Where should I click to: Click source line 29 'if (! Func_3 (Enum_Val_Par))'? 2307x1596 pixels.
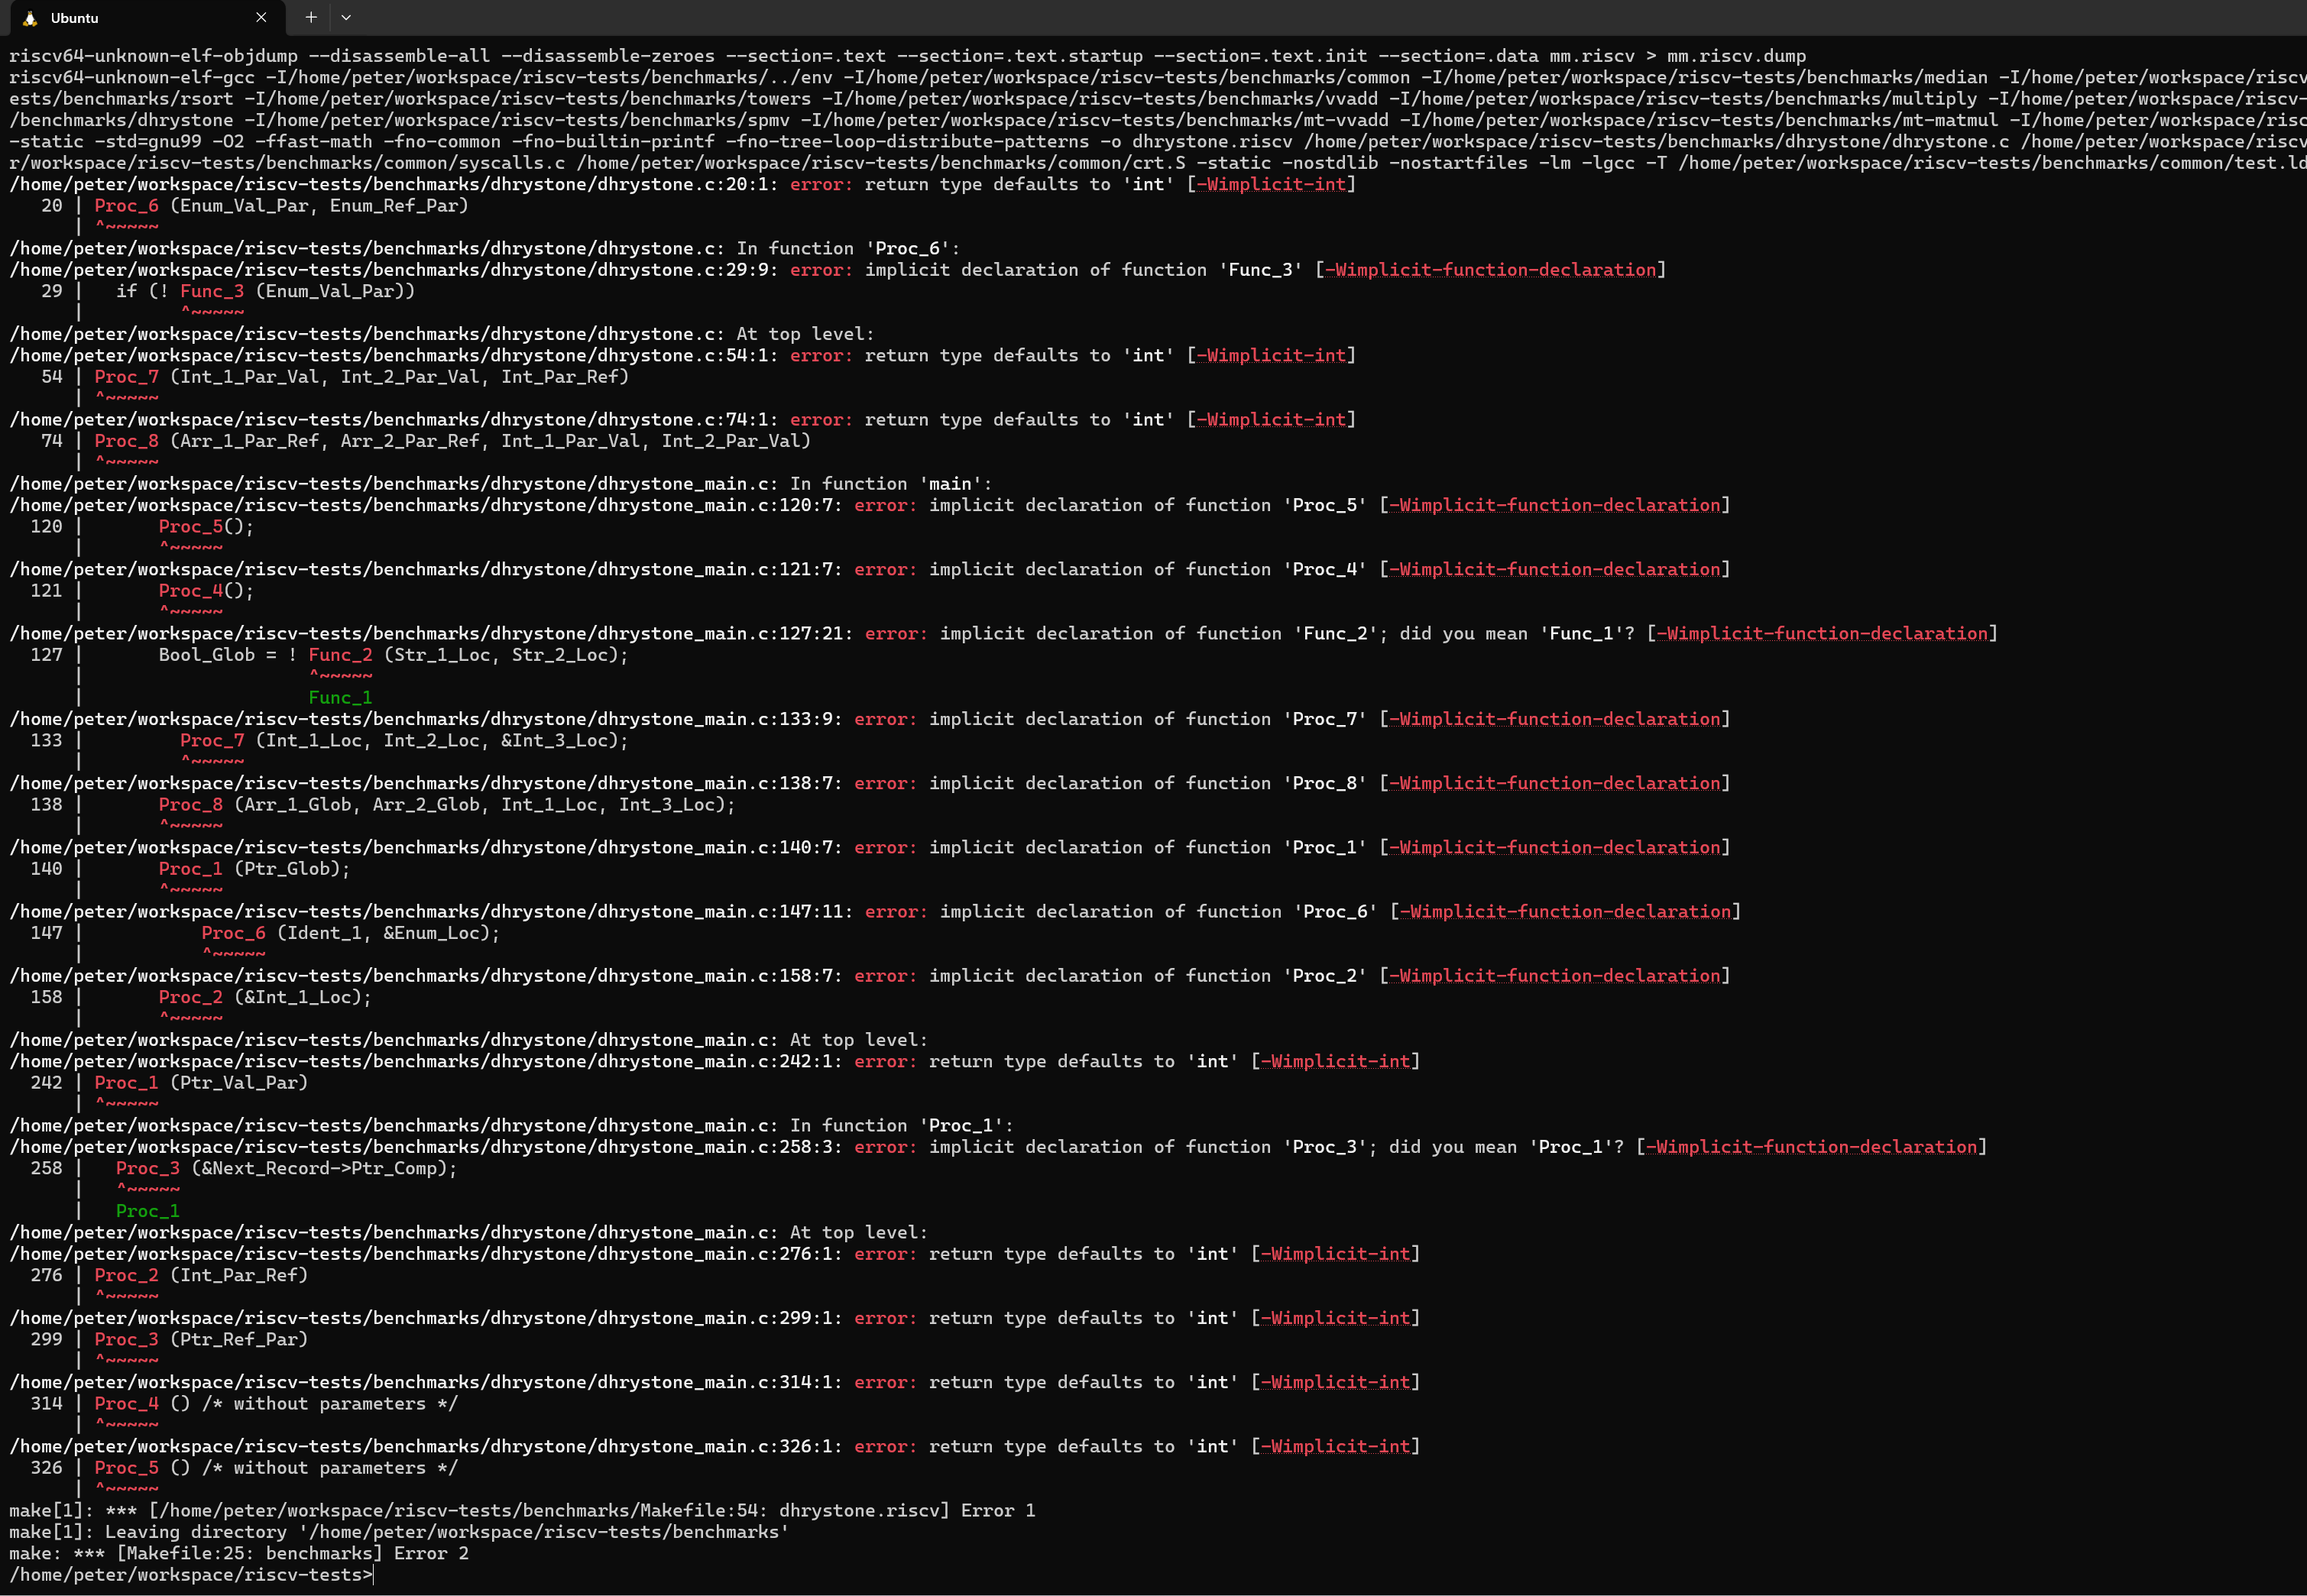(228, 291)
